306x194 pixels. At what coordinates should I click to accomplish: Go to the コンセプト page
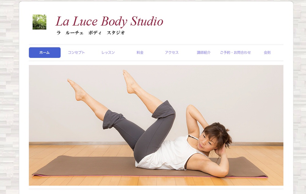coord(76,52)
